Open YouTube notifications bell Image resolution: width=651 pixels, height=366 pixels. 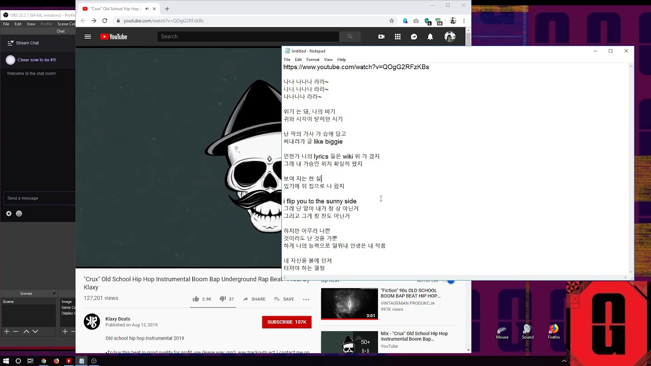pos(430,37)
